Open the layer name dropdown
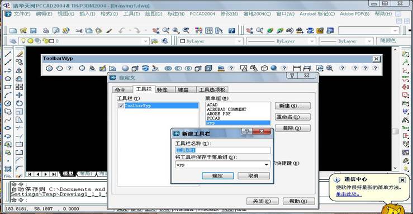The width and height of the screenshot is (413, 214). click(x=145, y=41)
